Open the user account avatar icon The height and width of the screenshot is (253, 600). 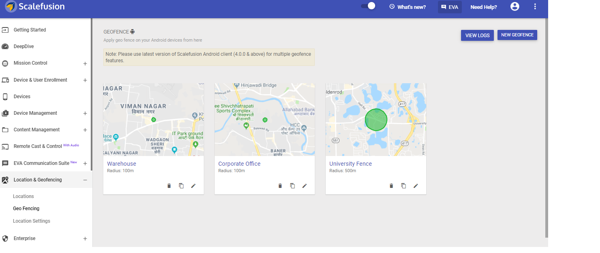click(515, 6)
